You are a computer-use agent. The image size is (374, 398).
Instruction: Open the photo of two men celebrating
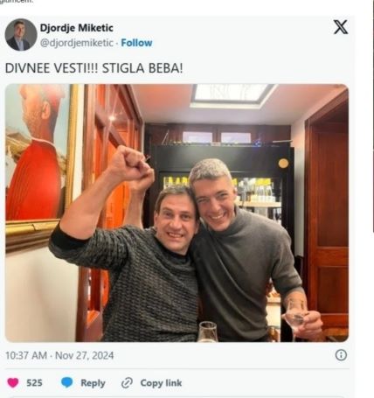(177, 213)
